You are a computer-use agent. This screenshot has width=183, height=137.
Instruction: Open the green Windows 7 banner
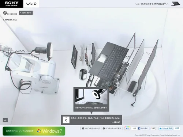(34, 131)
